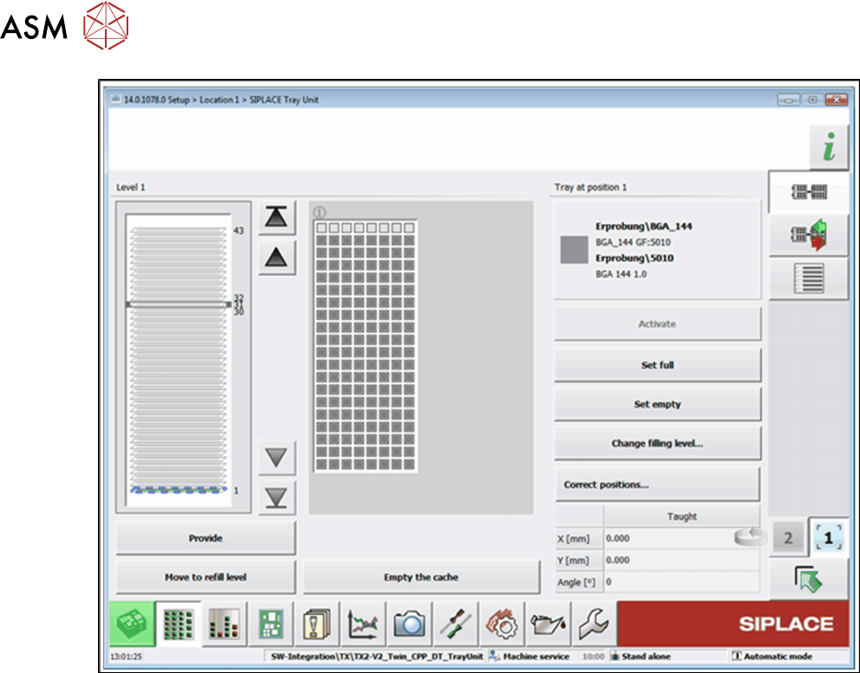Jump to top level arrow
The width and height of the screenshot is (860, 673).
277,217
